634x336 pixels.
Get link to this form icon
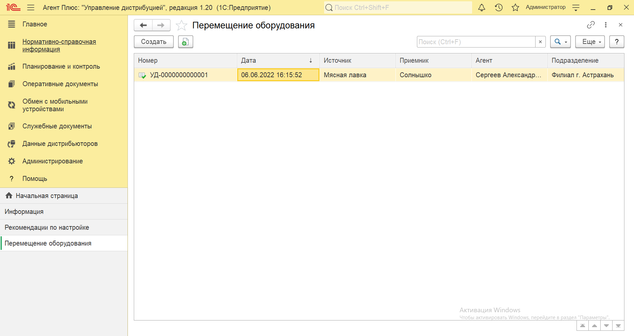[x=591, y=25]
